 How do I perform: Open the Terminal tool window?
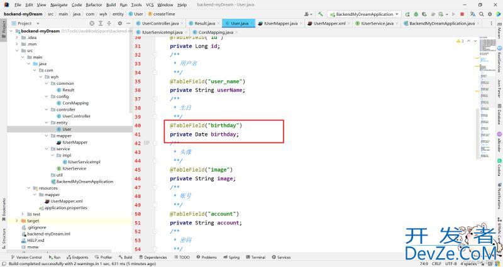(256, 257)
